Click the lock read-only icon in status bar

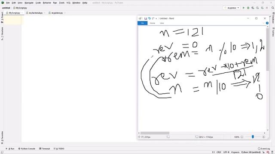coord(263,152)
